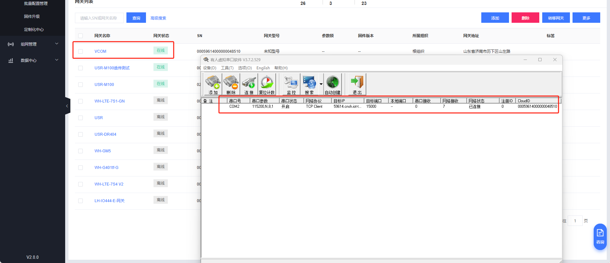Check the VCOM gateway row checkbox
Viewport: 610px width, 263px height.
tap(80, 51)
